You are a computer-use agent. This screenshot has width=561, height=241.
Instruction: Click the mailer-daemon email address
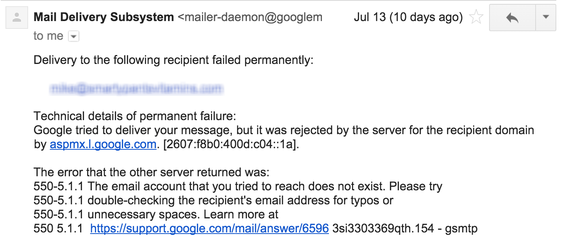pyautogui.click(x=250, y=17)
